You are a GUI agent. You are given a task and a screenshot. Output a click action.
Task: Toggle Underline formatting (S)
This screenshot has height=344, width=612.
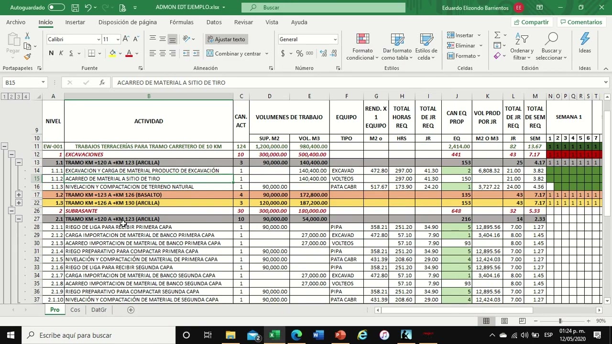pyautogui.click(x=71, y=53)
